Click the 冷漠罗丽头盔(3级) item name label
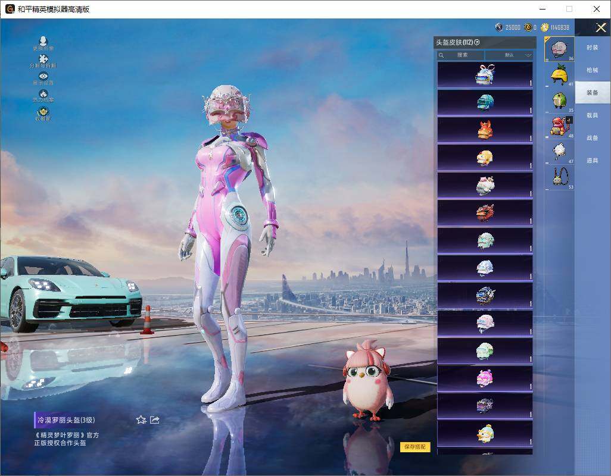 66,420
